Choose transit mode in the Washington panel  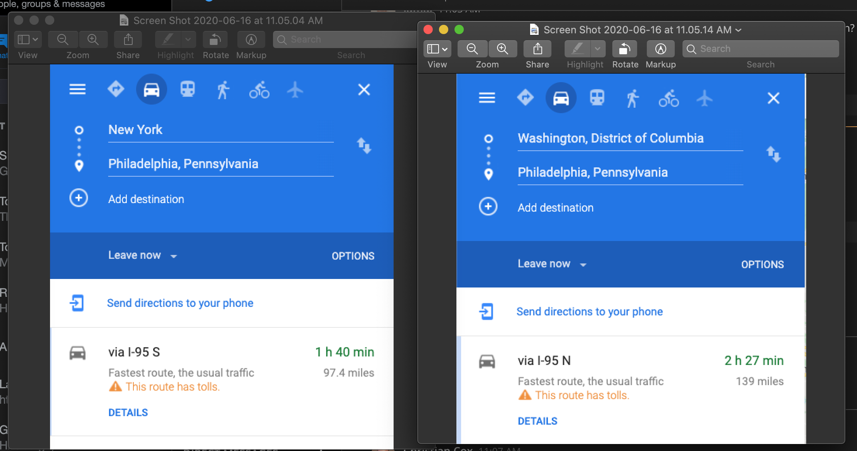[x=597, y=98]
